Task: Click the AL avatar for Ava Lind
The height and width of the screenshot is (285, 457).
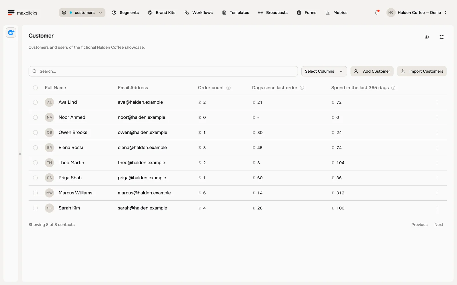Action: point(49,102)
